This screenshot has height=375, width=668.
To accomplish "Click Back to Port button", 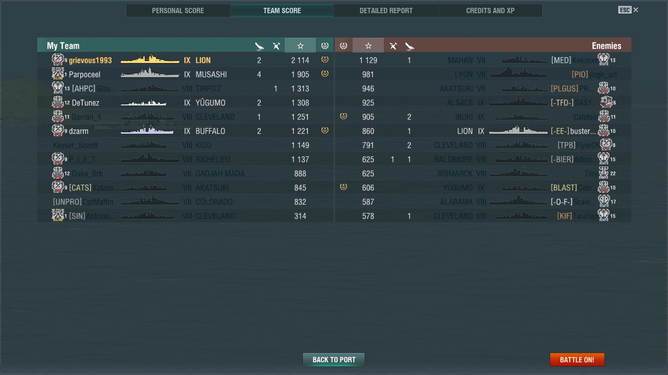I will [334, 360].
